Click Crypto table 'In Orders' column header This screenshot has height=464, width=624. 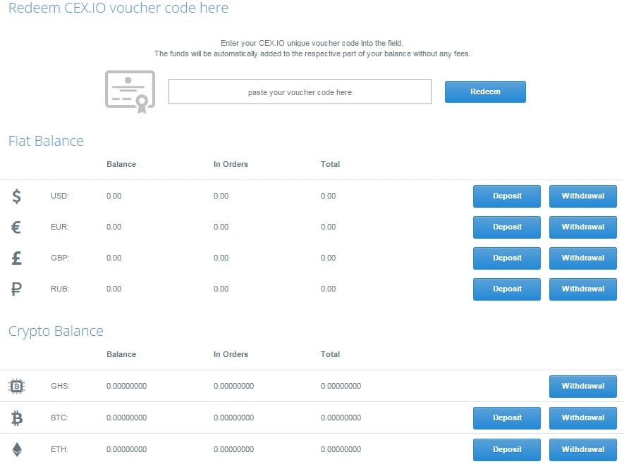click(x=231, y=354)
